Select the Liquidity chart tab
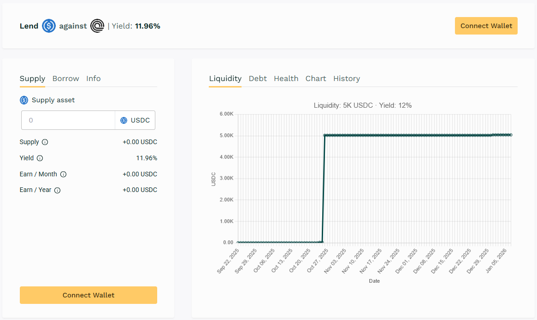537x320 pixels. (225, 79)
